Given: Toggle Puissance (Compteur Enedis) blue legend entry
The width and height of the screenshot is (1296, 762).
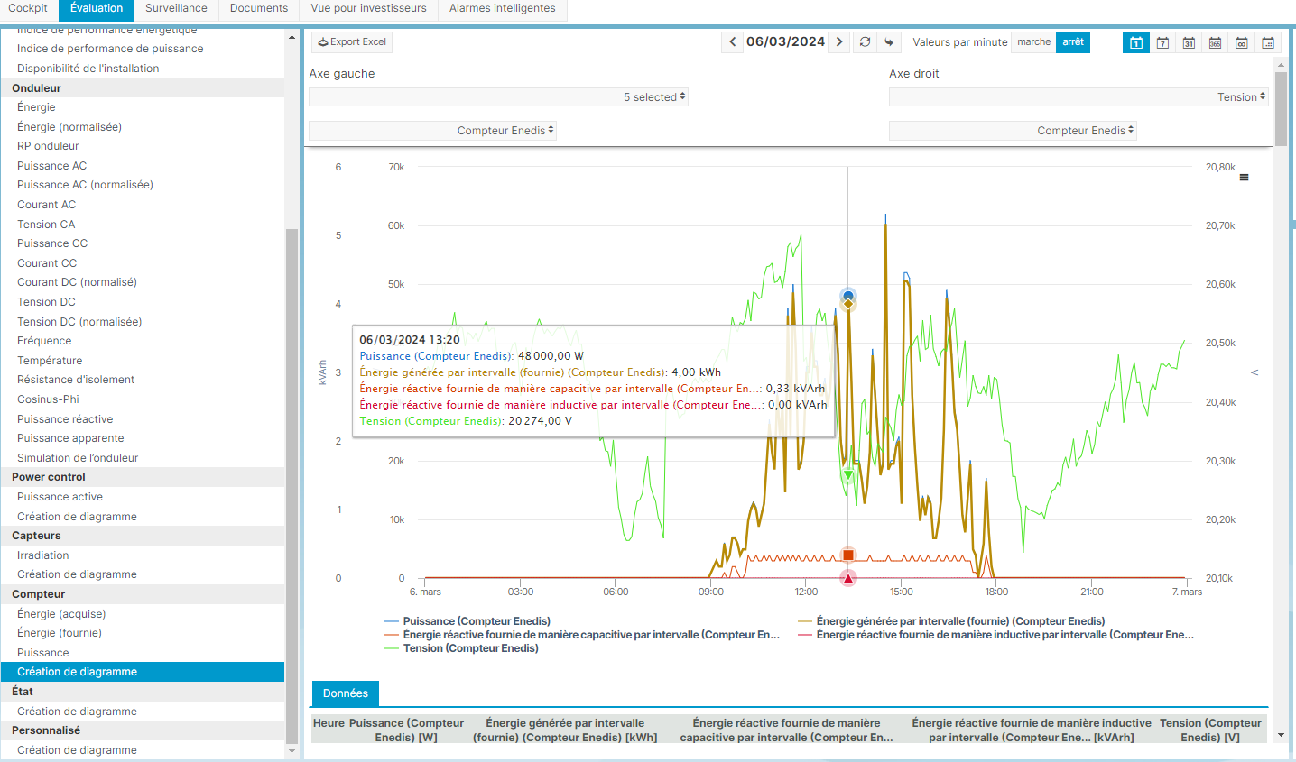Looking at the screenshot, I should tap(476, 621).
